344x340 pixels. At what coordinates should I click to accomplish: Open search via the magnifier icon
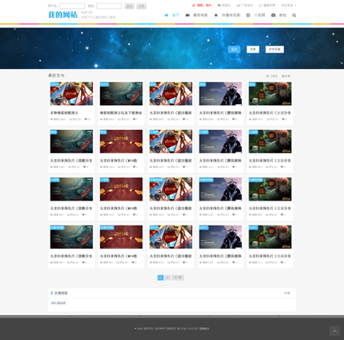(294, 15)
